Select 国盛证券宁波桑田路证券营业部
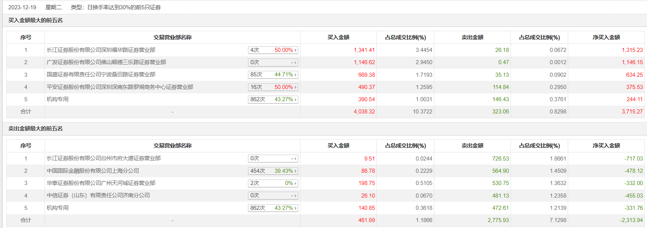This screenshot has width=647, height=228. point(101,75)
